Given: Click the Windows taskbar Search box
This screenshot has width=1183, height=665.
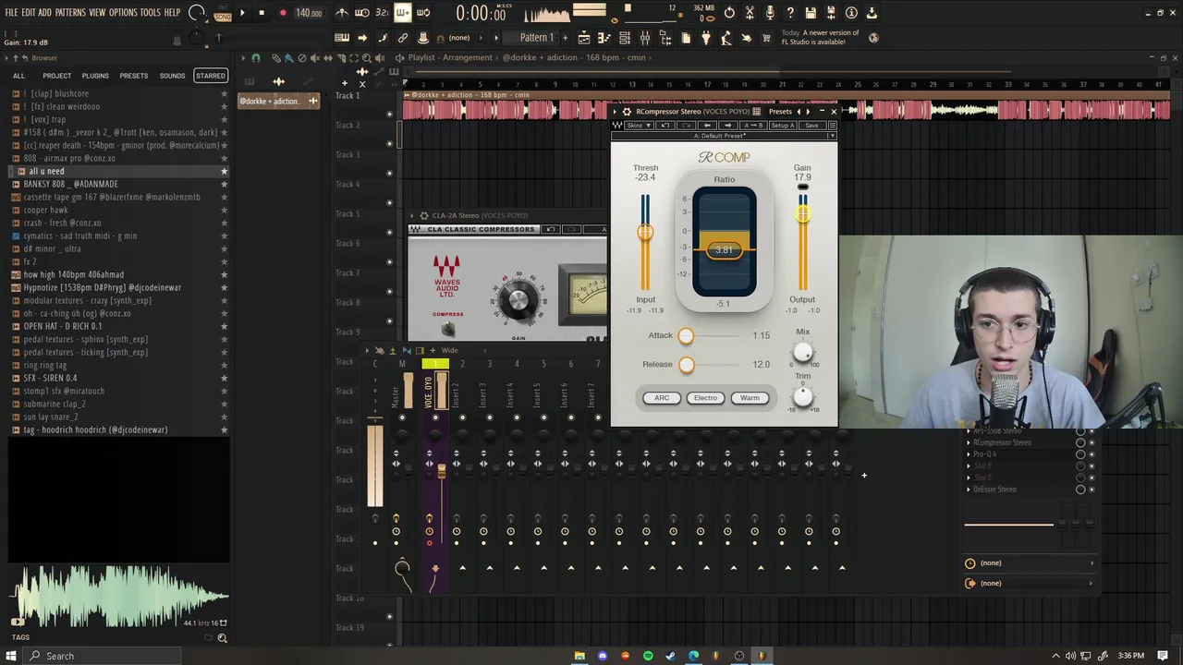Looking at the screenshot, I should coord(102,656).
